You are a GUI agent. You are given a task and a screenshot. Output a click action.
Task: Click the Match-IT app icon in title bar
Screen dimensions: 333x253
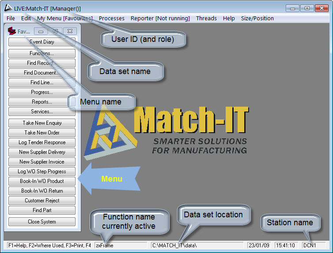(8, 8)
